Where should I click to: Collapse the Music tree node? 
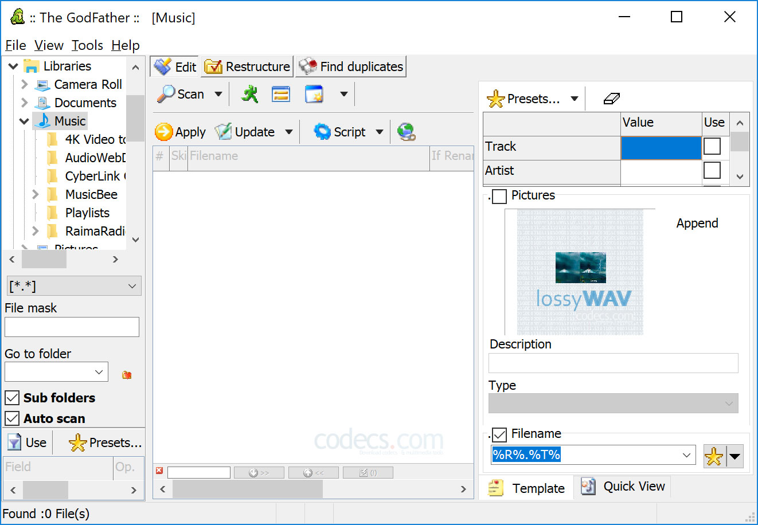24,121
